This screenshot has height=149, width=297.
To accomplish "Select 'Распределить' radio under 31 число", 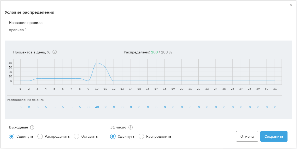I will (141, 136).
